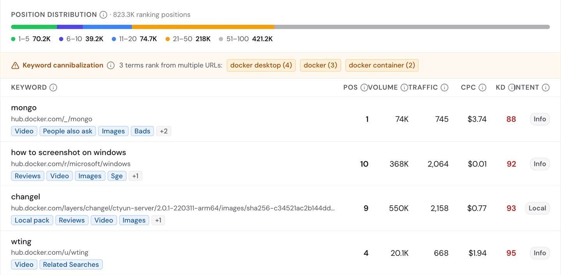This screenshot has width=561, height=275.
Task: Click KD value 88
Action: coord(511,120)
